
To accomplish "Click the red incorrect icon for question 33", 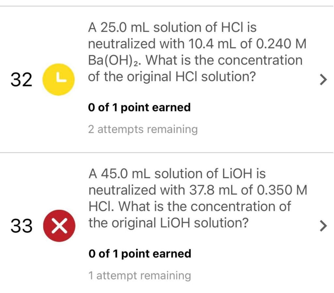I will (x=59, y=225).
